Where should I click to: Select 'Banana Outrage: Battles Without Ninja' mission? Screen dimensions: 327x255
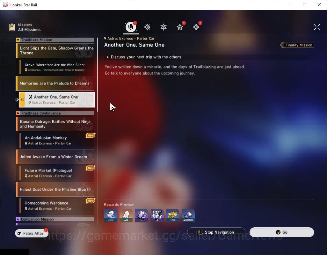click(x=55, y=124)
